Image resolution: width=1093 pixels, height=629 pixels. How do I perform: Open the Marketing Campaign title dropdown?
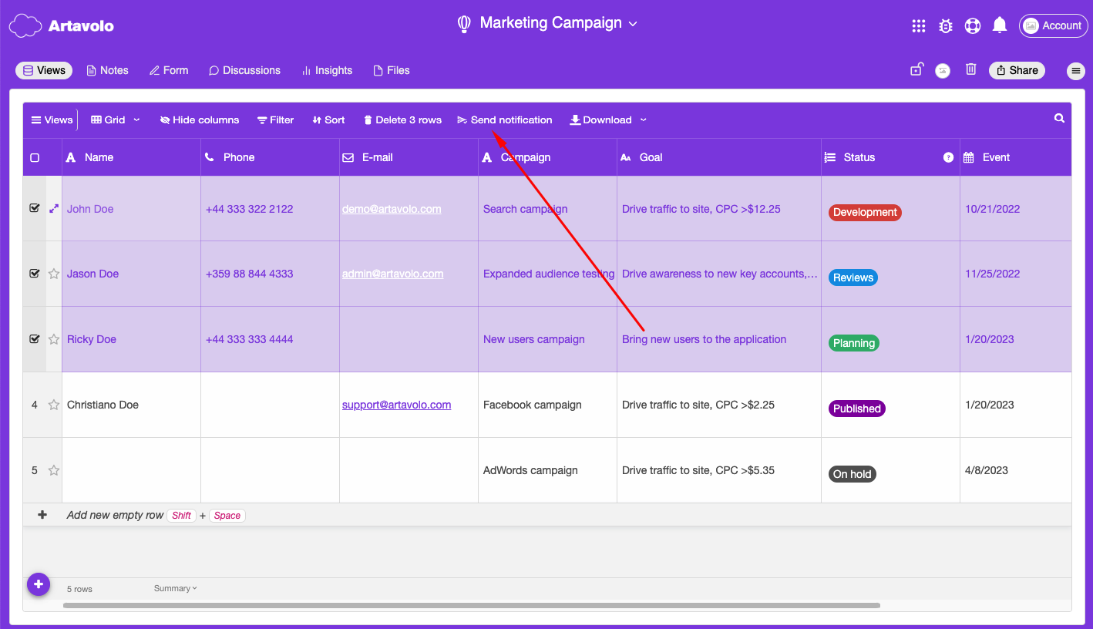pos(633,24)
